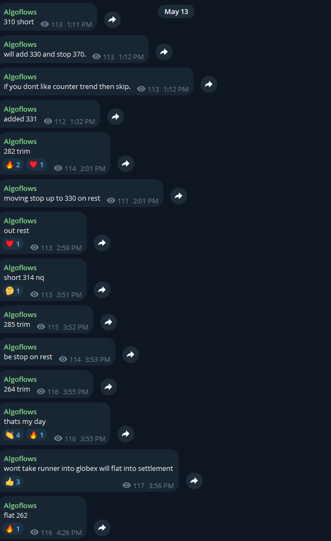Image resolution: width=331 pixels, height=541 pixels.
Task: Open Algoflows sender name on '285 trim'
Action: coord(20,314)
